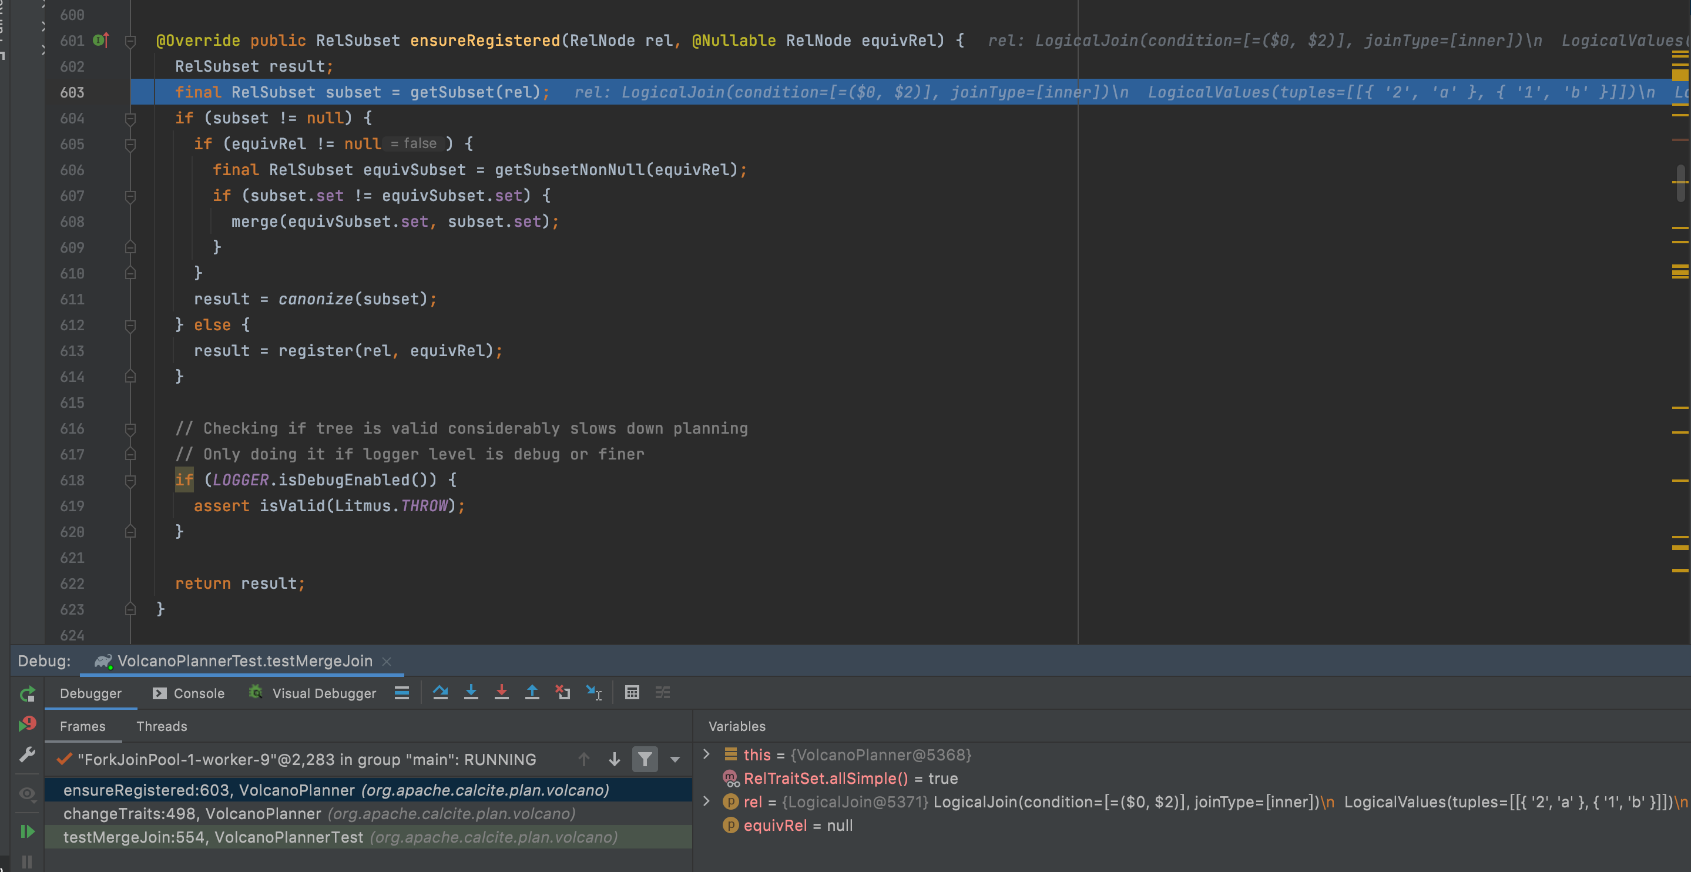This screenshot has width=1691, height=872.
Task: Toggle fold marker at line 604
Action: 130,119
